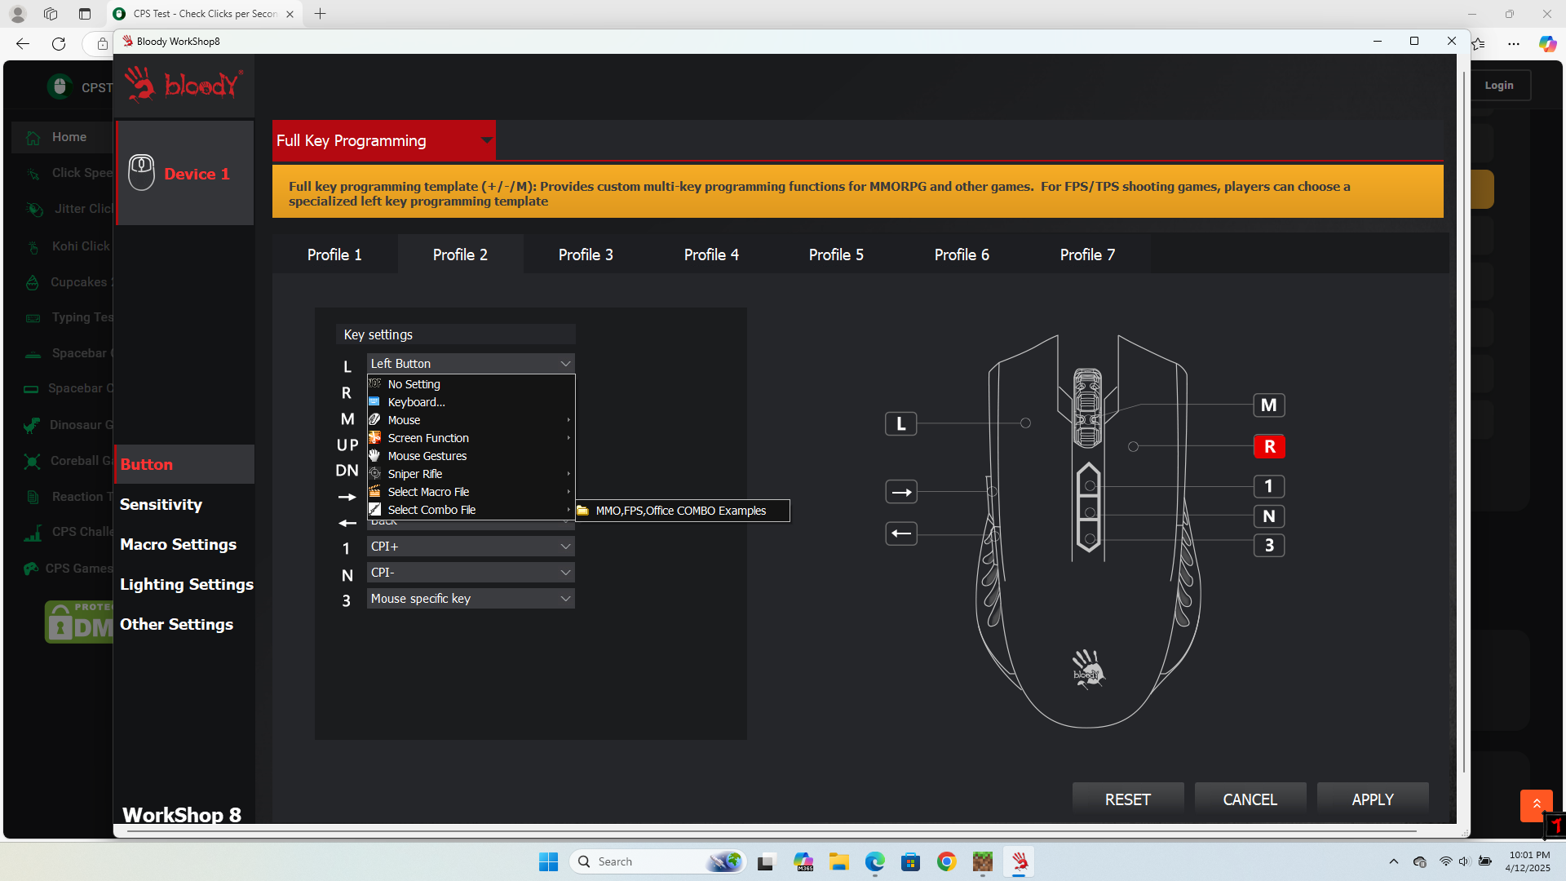Open a new browser tab
Screen dimensions: 1566x881
coord(320,14)
